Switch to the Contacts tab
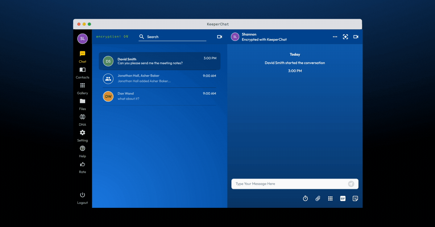 82,72
